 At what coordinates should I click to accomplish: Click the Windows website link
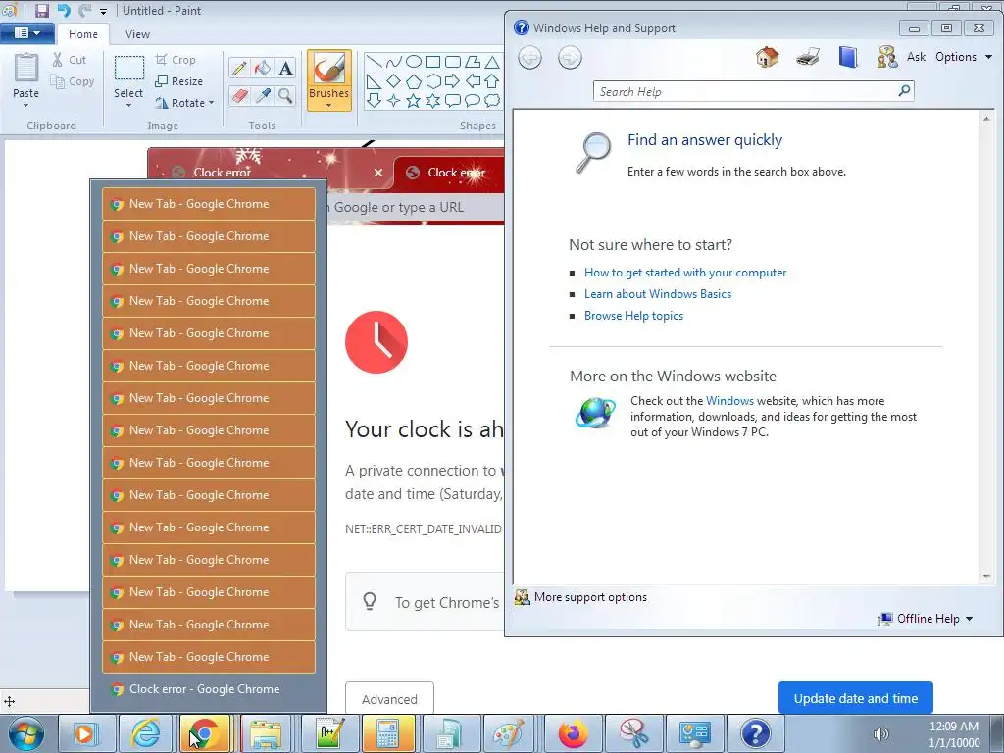[x=729, y=401]
